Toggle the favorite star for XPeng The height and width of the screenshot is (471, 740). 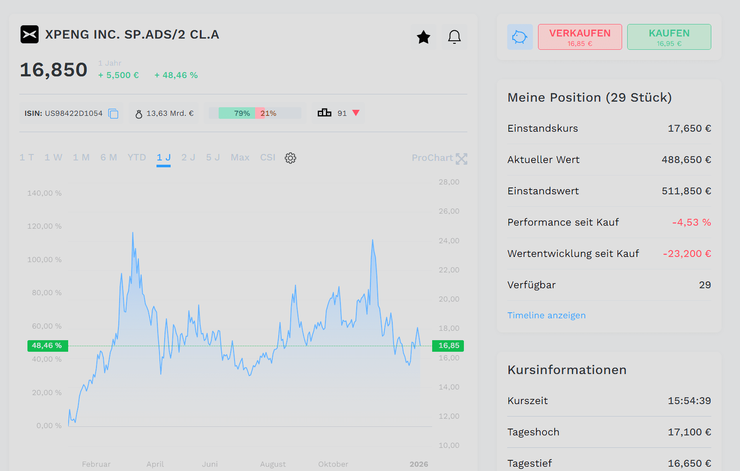pyautogui.click(x=424, y=37)
